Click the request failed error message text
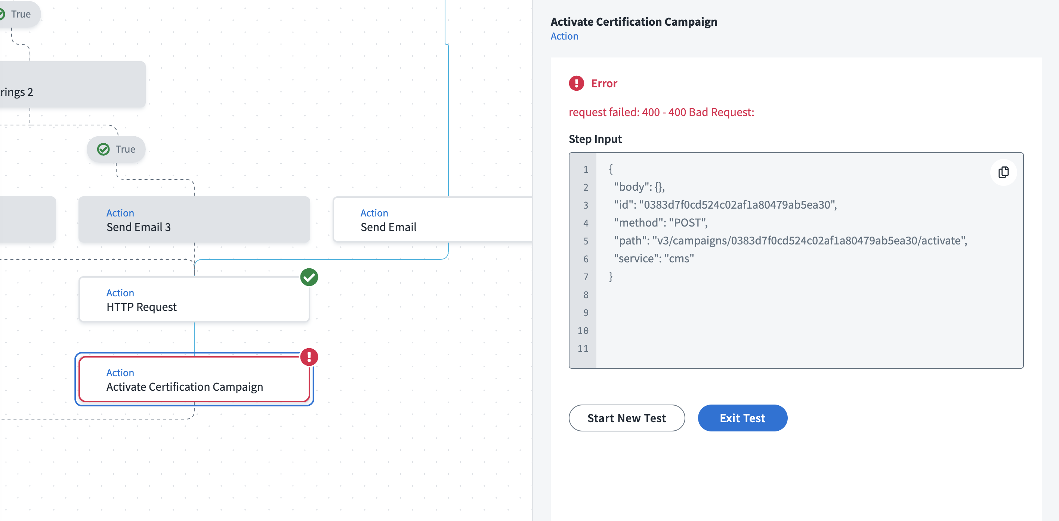This screenshot has height=521, width=1059. [x=661, y=112]
